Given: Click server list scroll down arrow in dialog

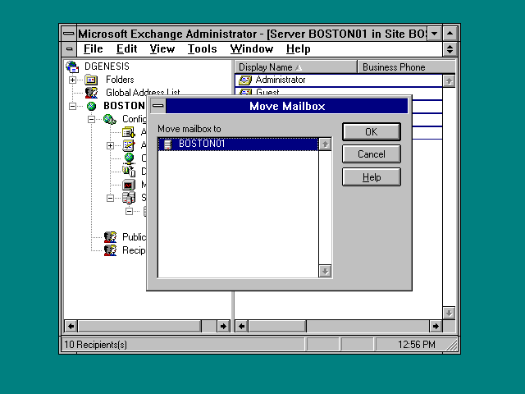Looking at the screenshot, I should point(325,271).
